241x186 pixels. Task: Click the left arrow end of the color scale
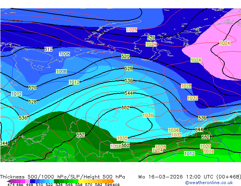(x=9, y=181)
